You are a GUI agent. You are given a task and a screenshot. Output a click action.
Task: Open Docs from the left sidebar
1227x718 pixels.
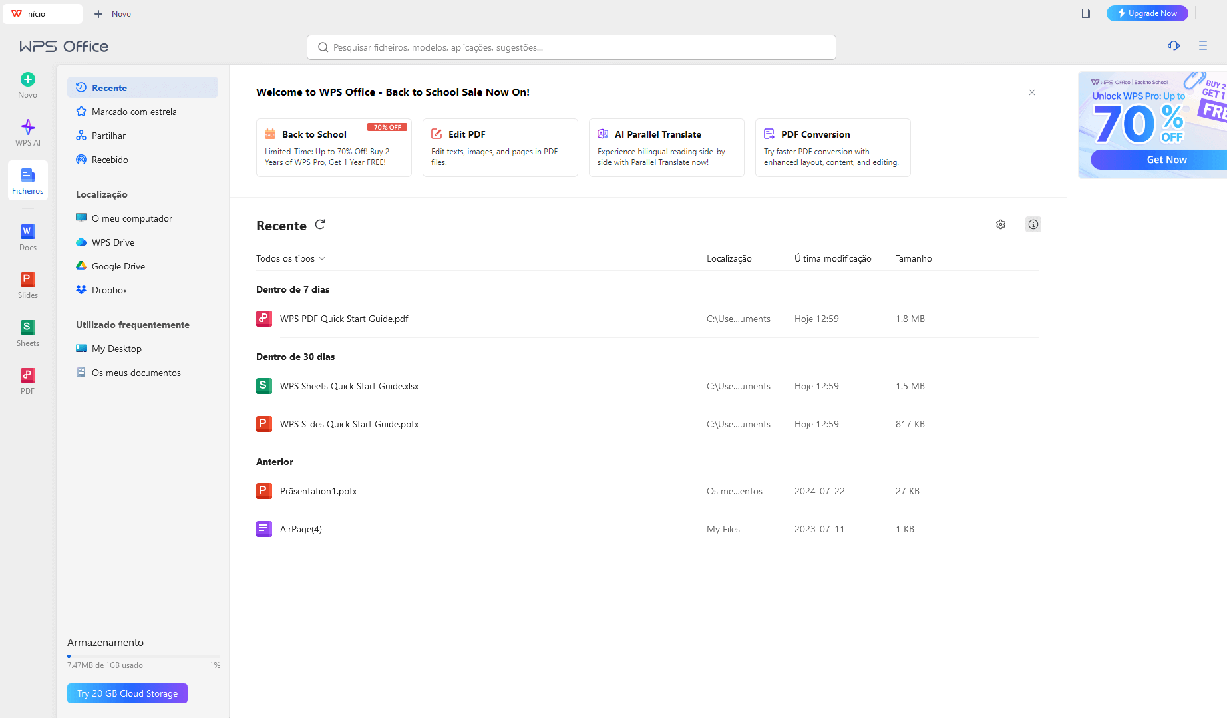click(28, 237)
